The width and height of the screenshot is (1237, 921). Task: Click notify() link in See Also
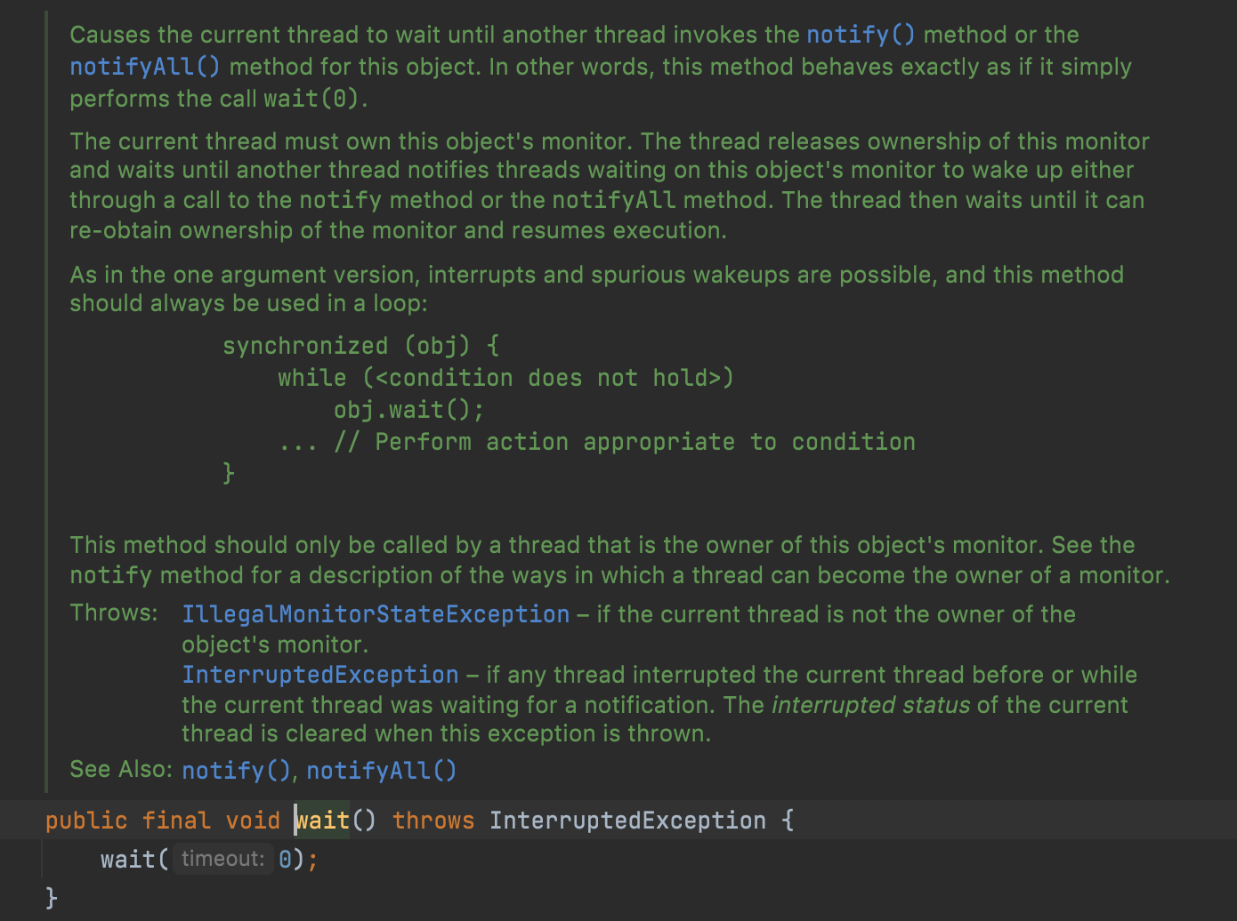236,770
